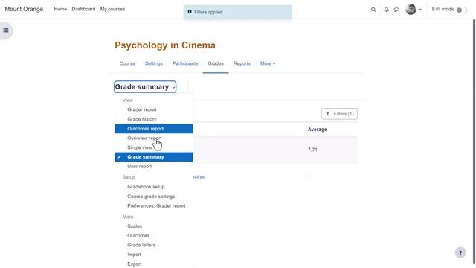Select the checked Grade summary entry
Screen dimensions: 476x268
(154, 157)
